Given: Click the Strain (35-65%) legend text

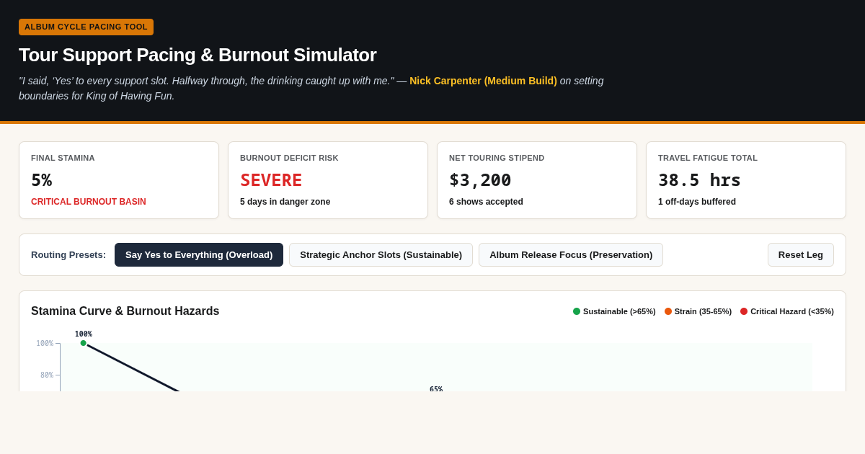Looking at the screenshot, I should pos(703,311).
